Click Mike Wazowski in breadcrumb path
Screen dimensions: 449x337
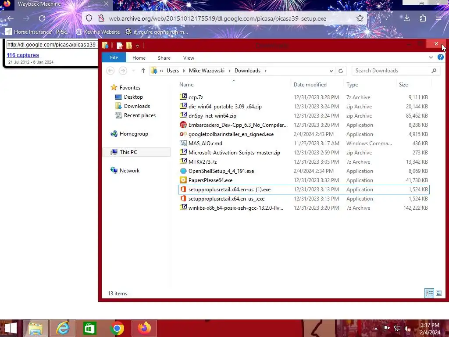click(207, 71)
